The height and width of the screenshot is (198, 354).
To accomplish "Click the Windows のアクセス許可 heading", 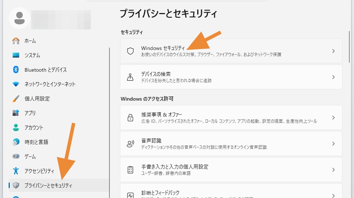I will (x=147, y=99).
